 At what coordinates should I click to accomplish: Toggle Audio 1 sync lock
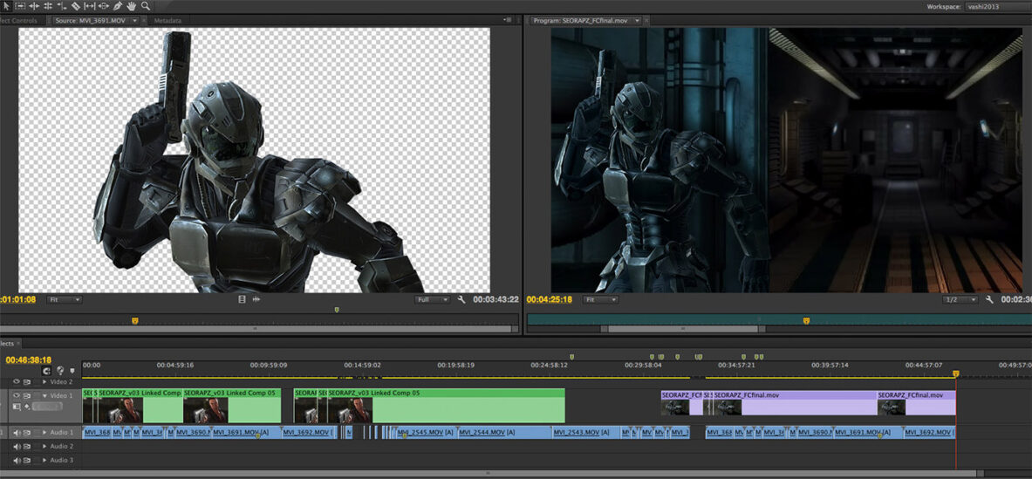click(x=27, y=432)
